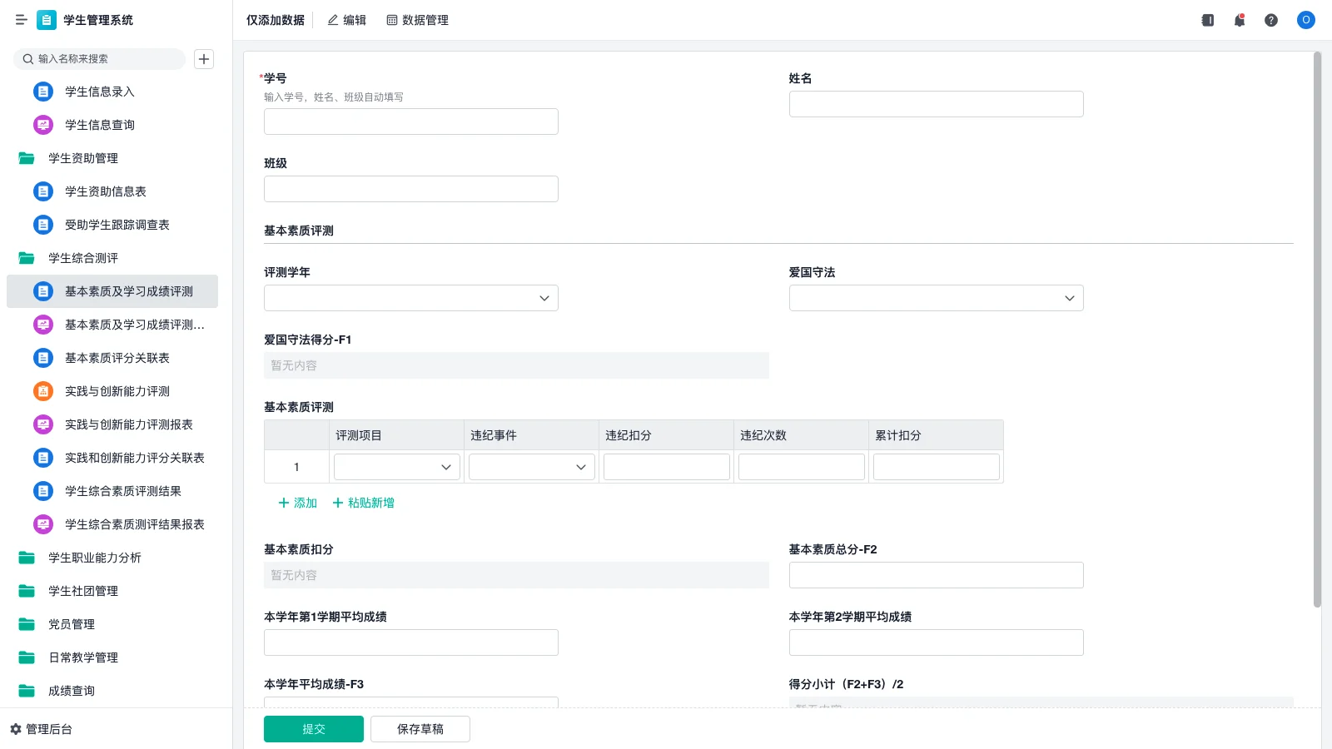The image size is (1332, 749).
Task: Click the 姓名 input field
Action: tap(935, 103)
